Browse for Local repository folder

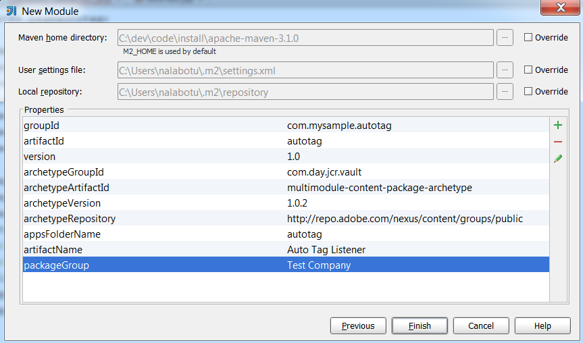point(505,91)
